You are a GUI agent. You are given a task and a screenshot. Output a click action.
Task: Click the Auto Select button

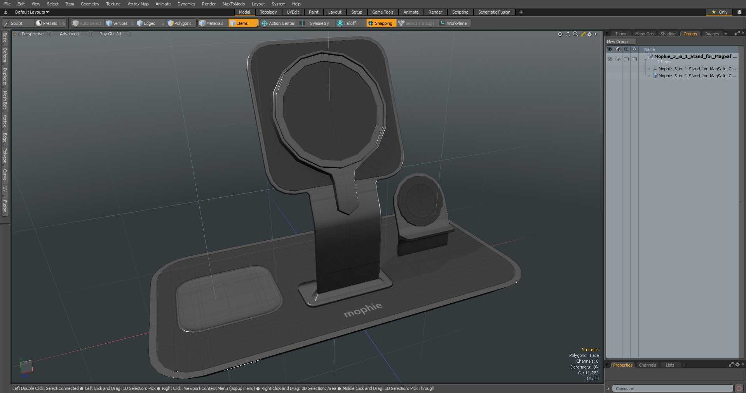click(x=87, y=23)
